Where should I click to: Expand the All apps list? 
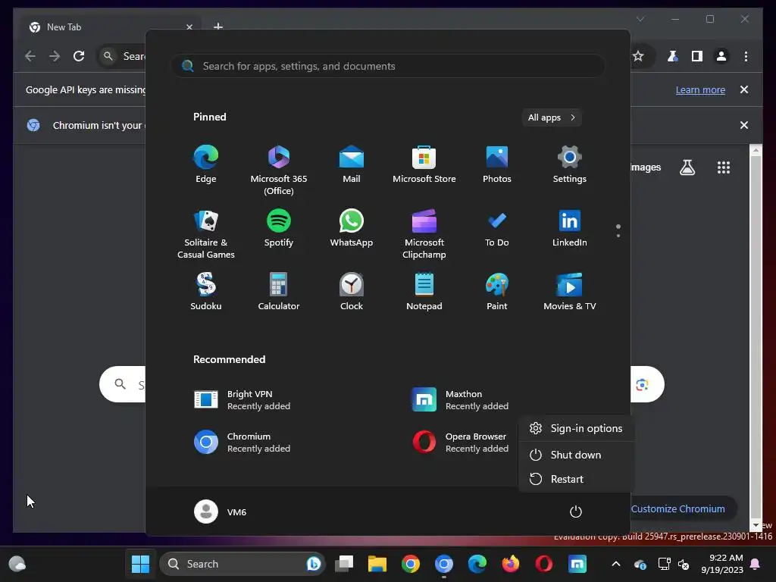coord(552,117)
